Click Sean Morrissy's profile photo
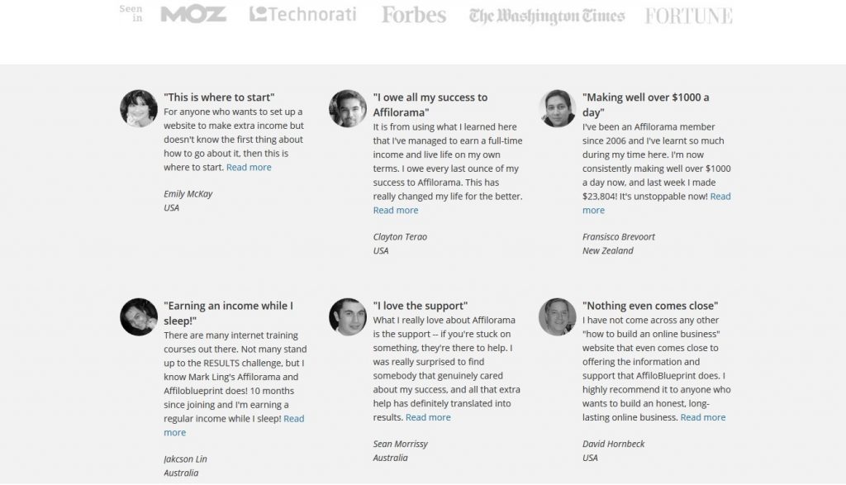The height and width of the screenshot is (485, 846). (x=348, y=316)
